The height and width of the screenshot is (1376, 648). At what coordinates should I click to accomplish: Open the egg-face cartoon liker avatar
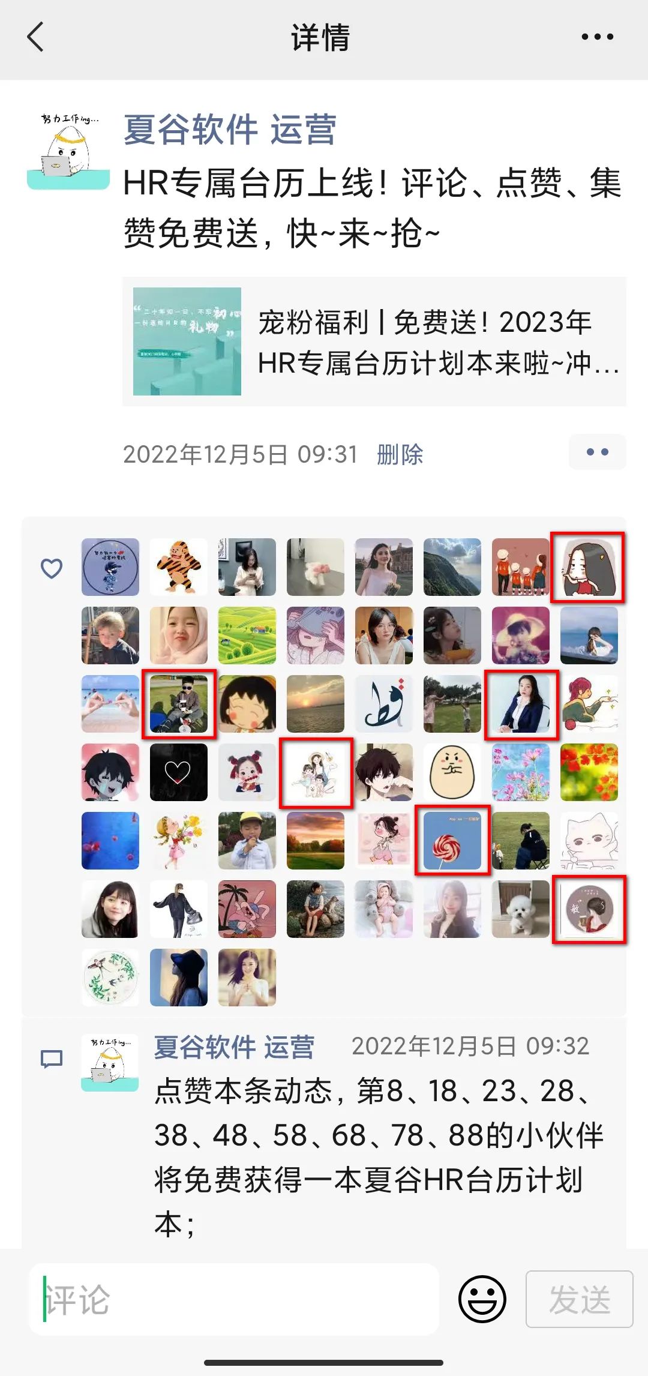tap(452, 772)
